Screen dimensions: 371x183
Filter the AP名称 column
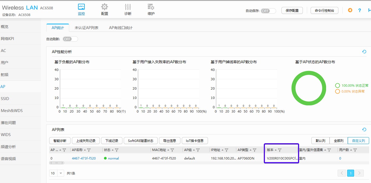[89, 150]
